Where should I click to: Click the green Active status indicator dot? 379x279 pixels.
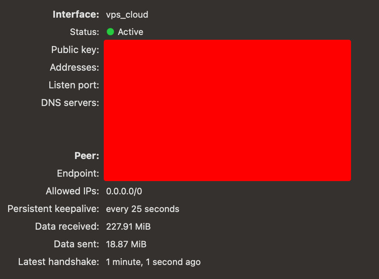[x=110, y=32]
